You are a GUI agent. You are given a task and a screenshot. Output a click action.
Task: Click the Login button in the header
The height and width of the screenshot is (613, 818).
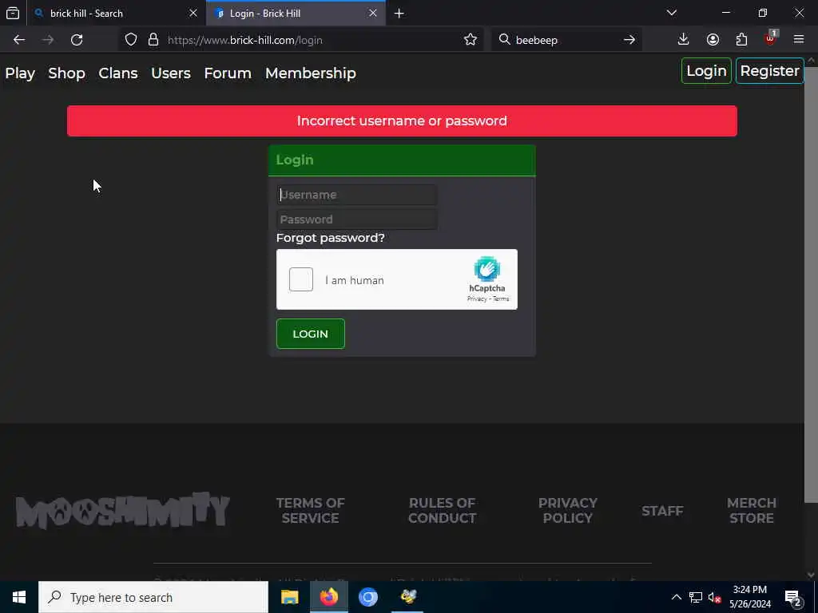pos(706,71)
